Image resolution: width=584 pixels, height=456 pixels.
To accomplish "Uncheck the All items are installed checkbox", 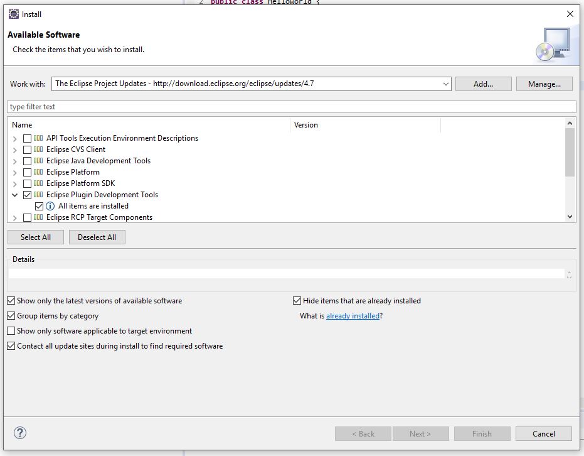I will tap(39, 206).
